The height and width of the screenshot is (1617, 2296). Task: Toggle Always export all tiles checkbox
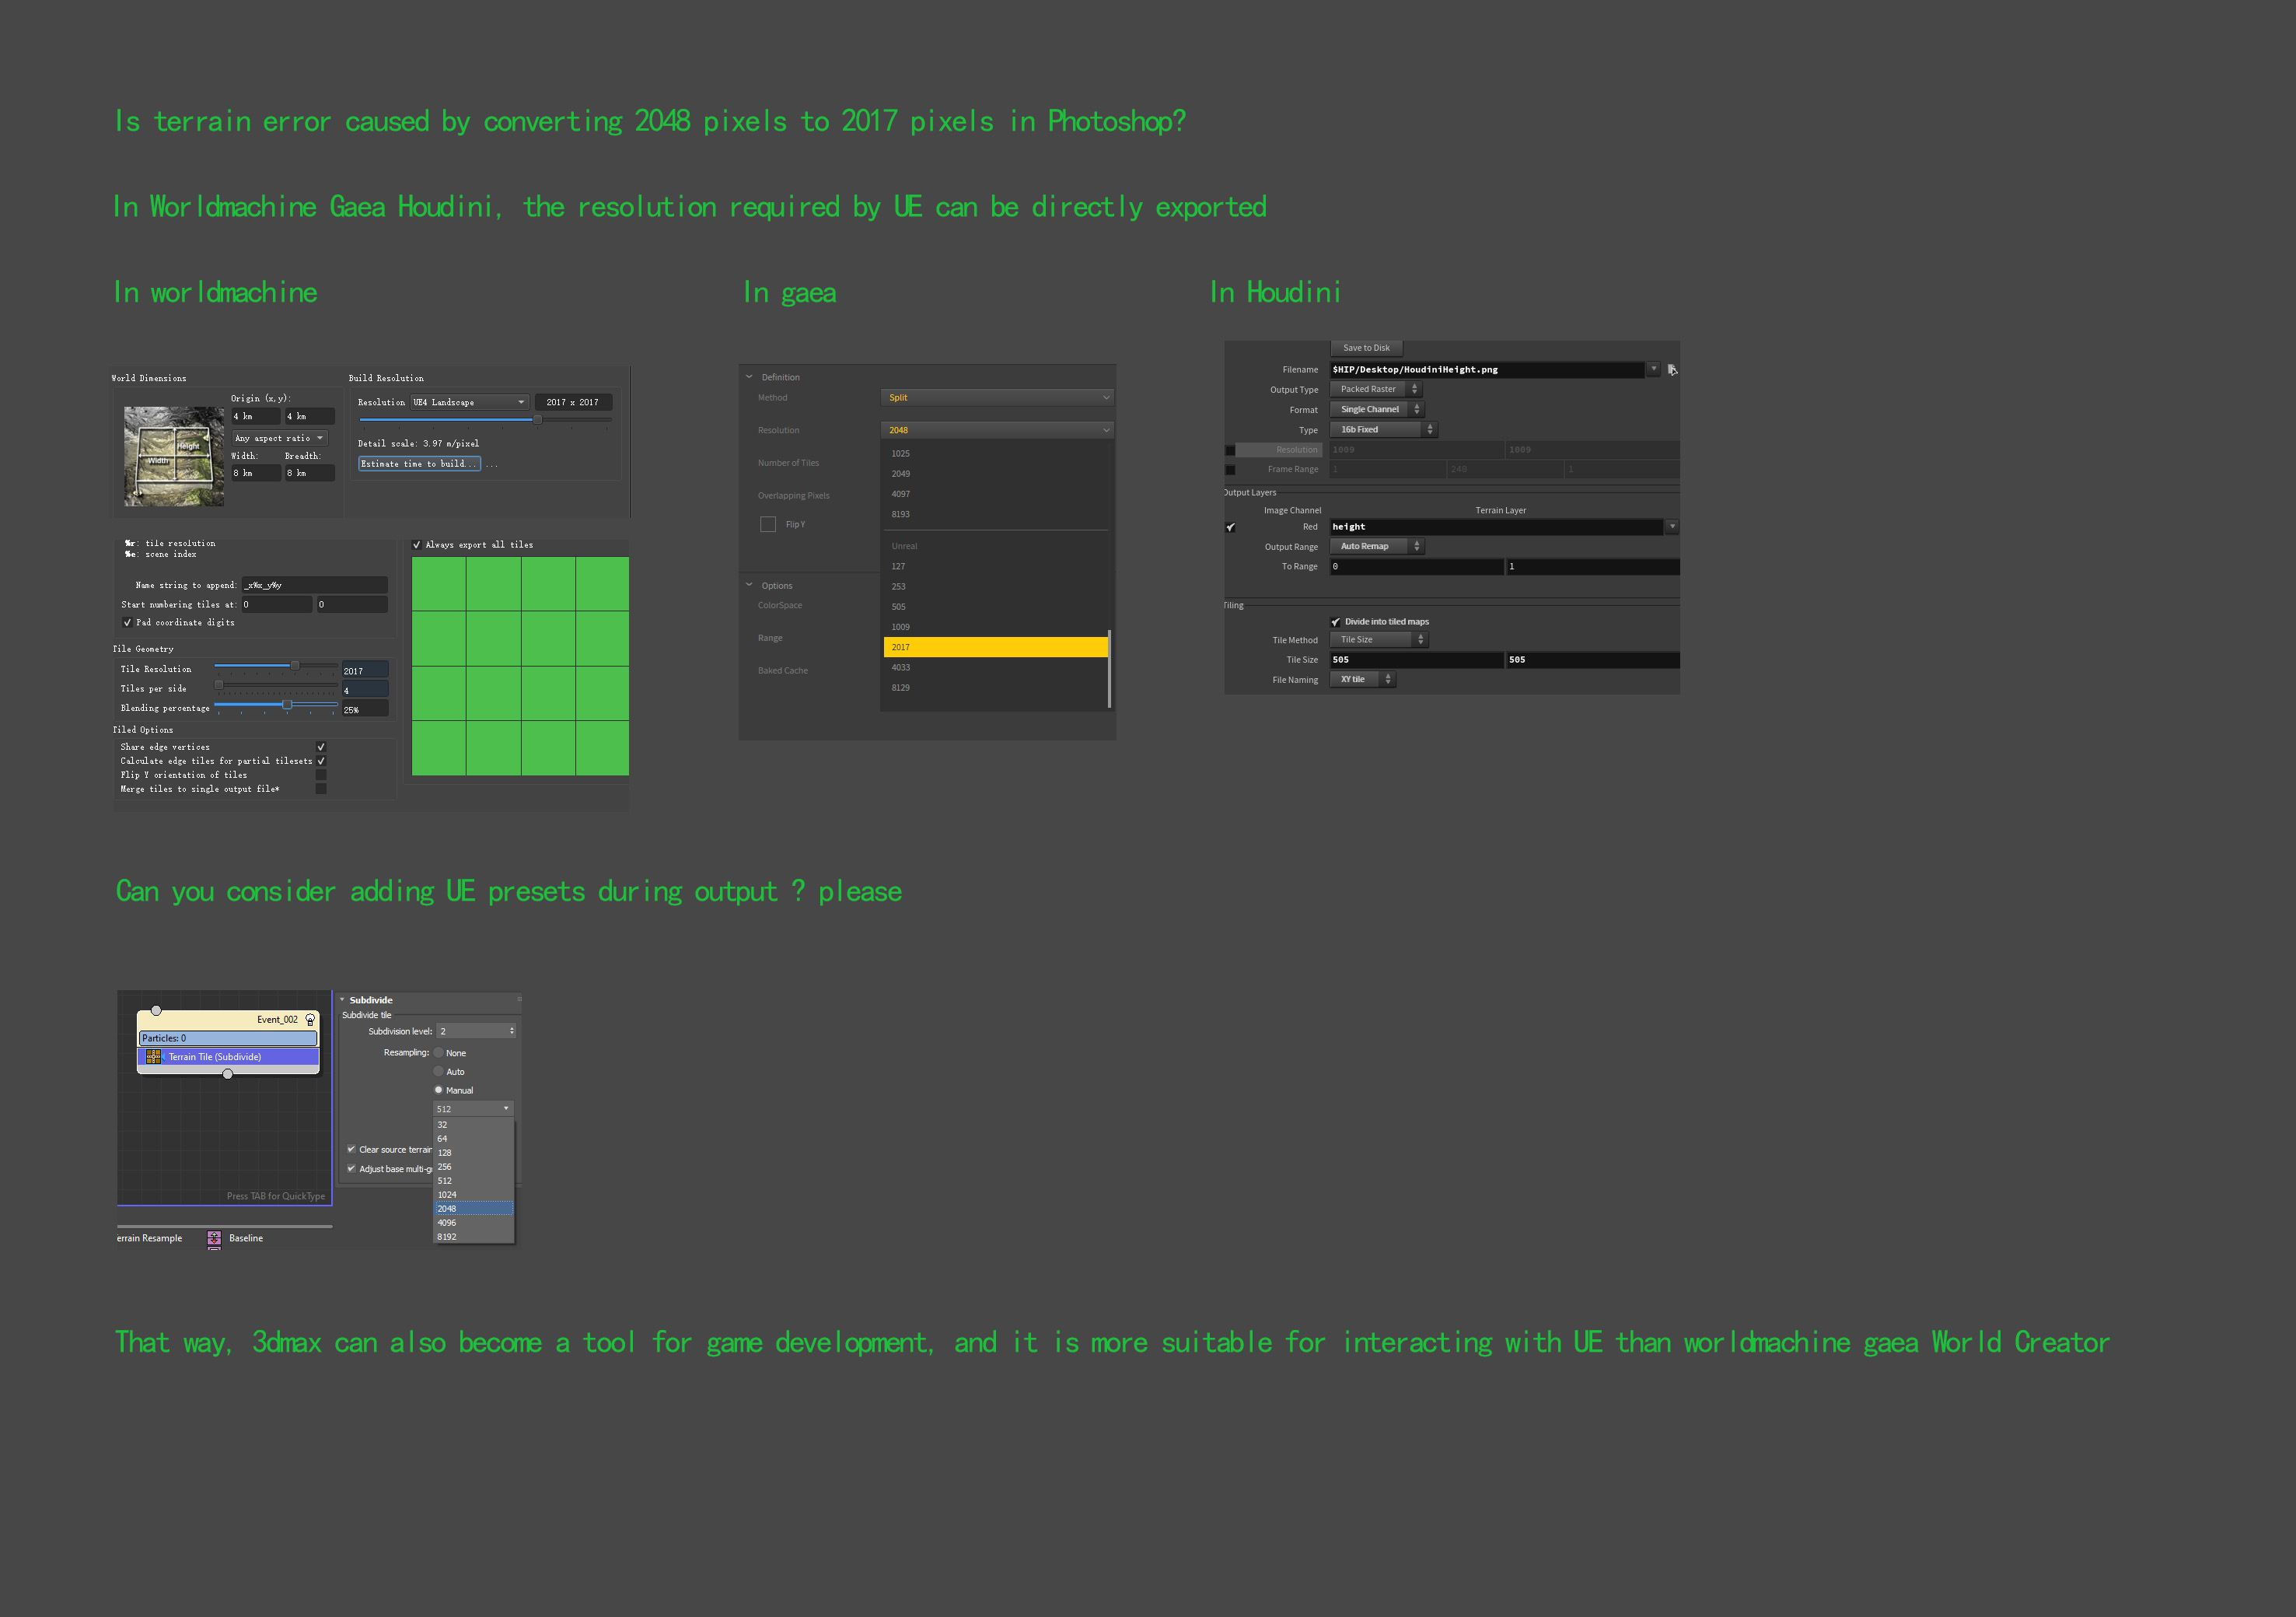[x=417, y=544]
